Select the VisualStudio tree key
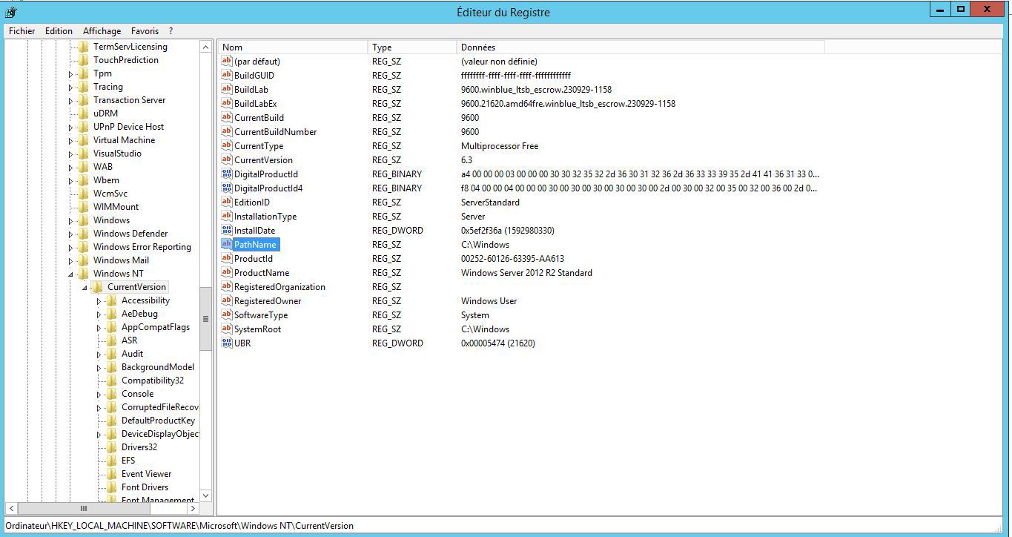This screenshot has width=1012, height=537. coord(117,154)
